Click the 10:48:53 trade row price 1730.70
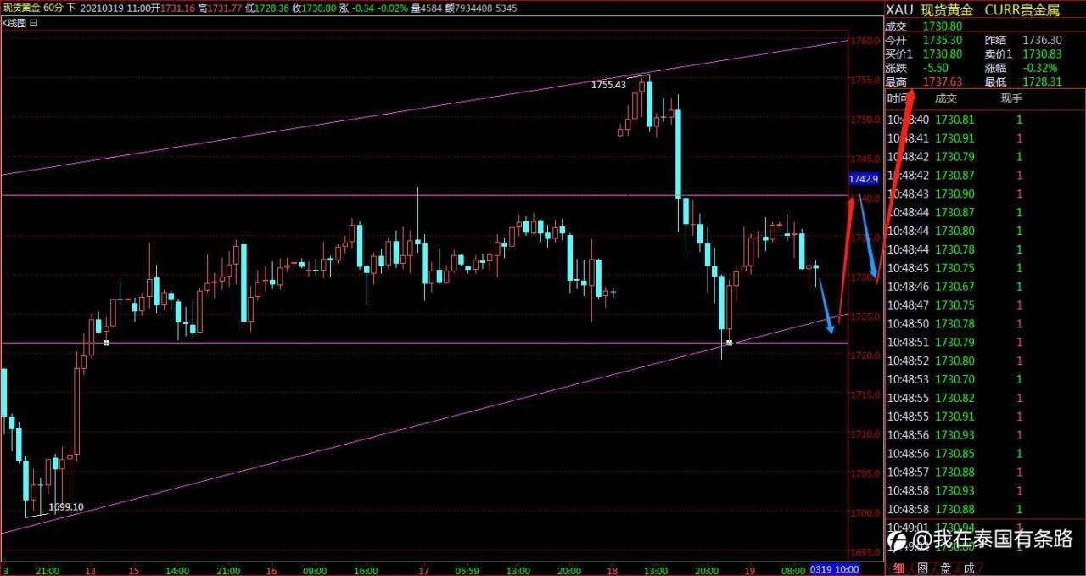1086x576 pixels. click(x=954, y=379)
